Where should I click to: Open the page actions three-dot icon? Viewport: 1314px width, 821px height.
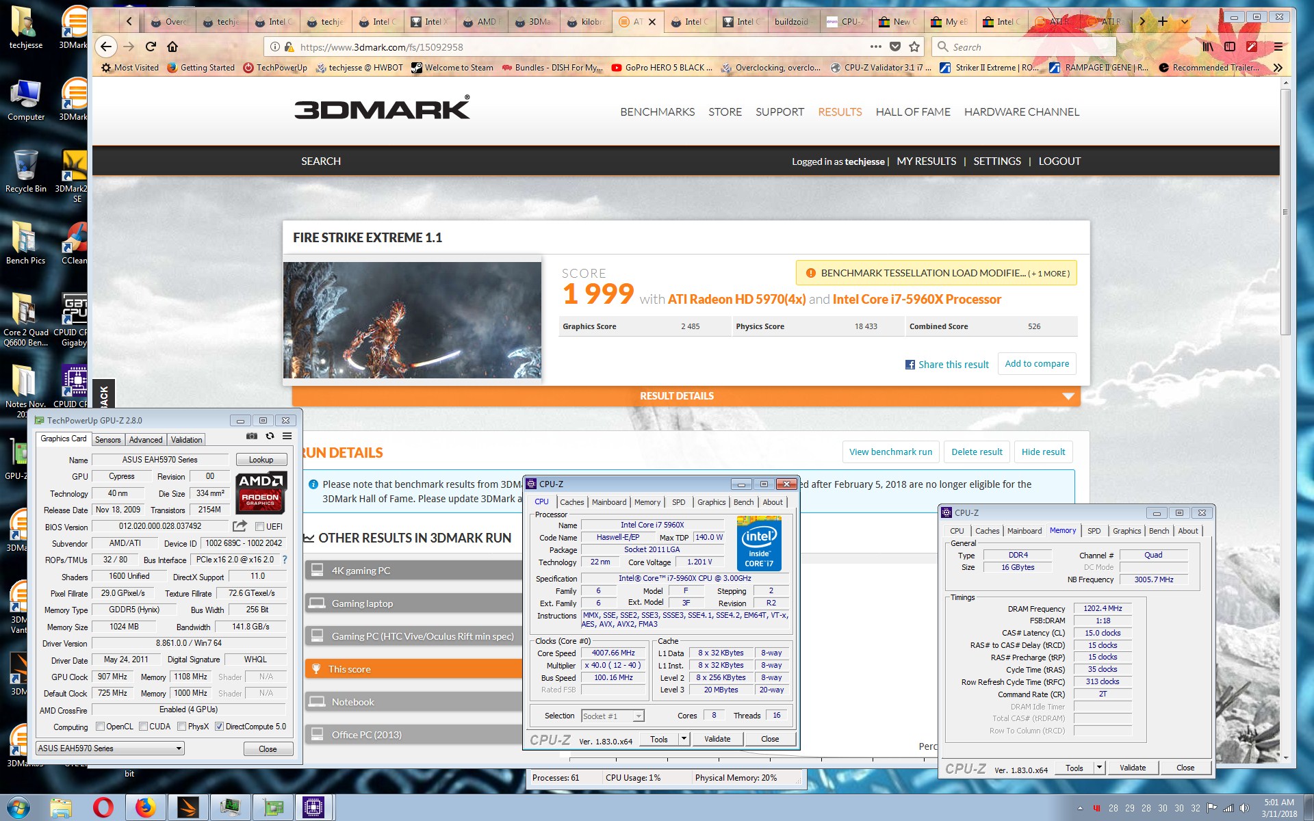point(876,47)
